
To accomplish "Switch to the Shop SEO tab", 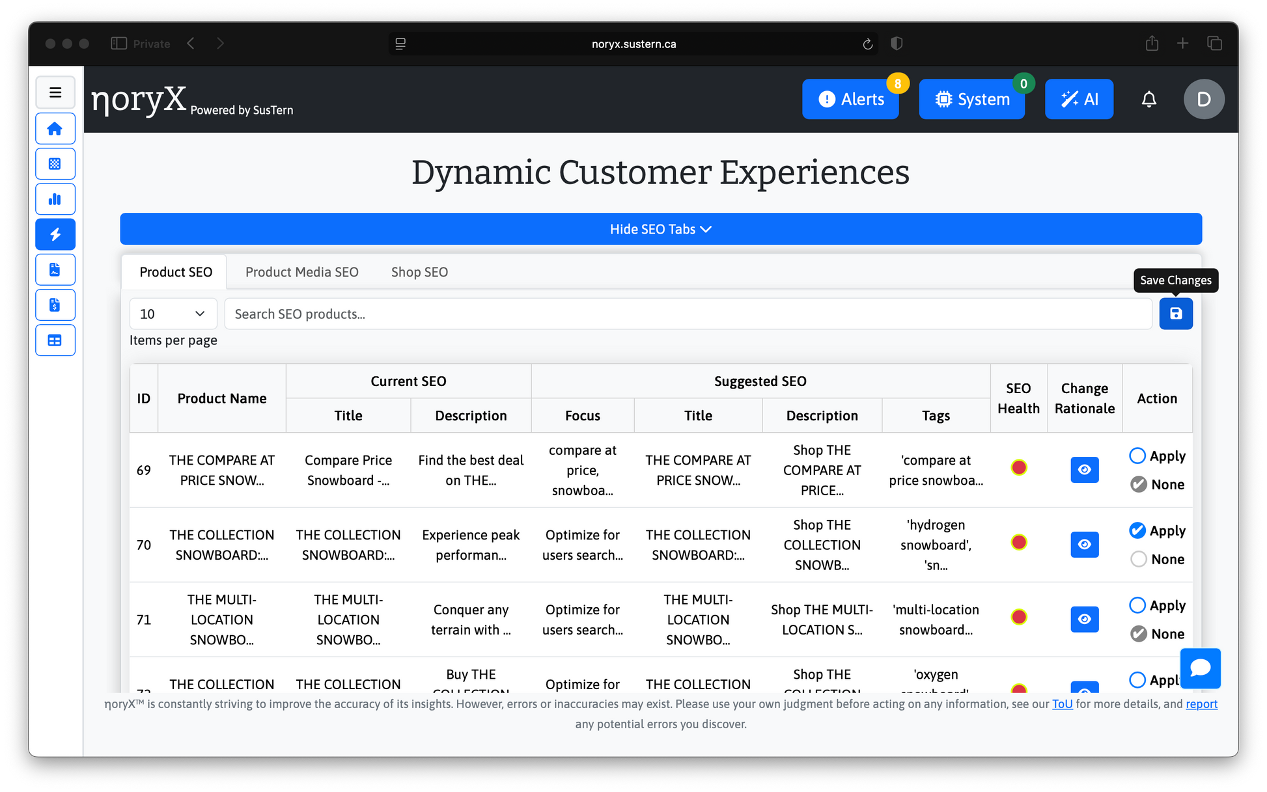I will coord(419,272).
